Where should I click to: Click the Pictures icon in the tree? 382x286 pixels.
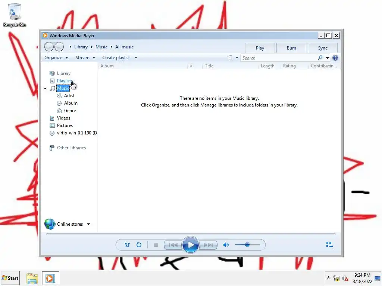pos(52,126)
